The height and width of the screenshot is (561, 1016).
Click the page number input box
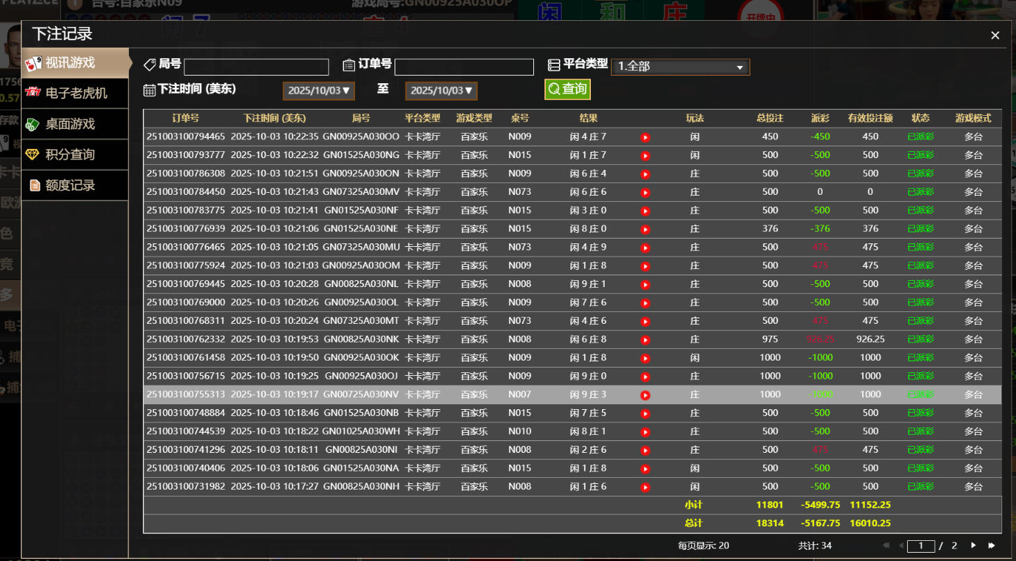click(921, 546)
